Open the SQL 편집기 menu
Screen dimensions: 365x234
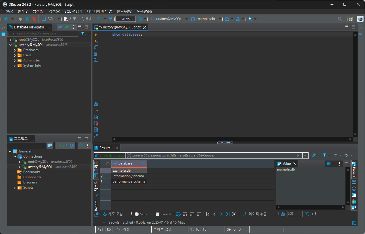tap(73, 11)
